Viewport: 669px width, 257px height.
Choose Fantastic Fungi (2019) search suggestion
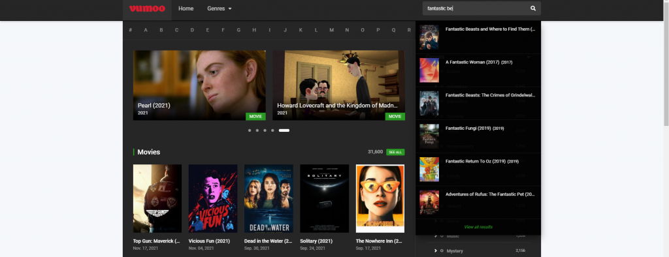click(478, 136)
